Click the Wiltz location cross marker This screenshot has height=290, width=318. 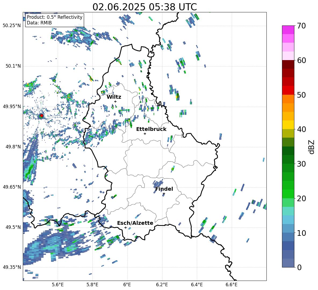point(115,101)
